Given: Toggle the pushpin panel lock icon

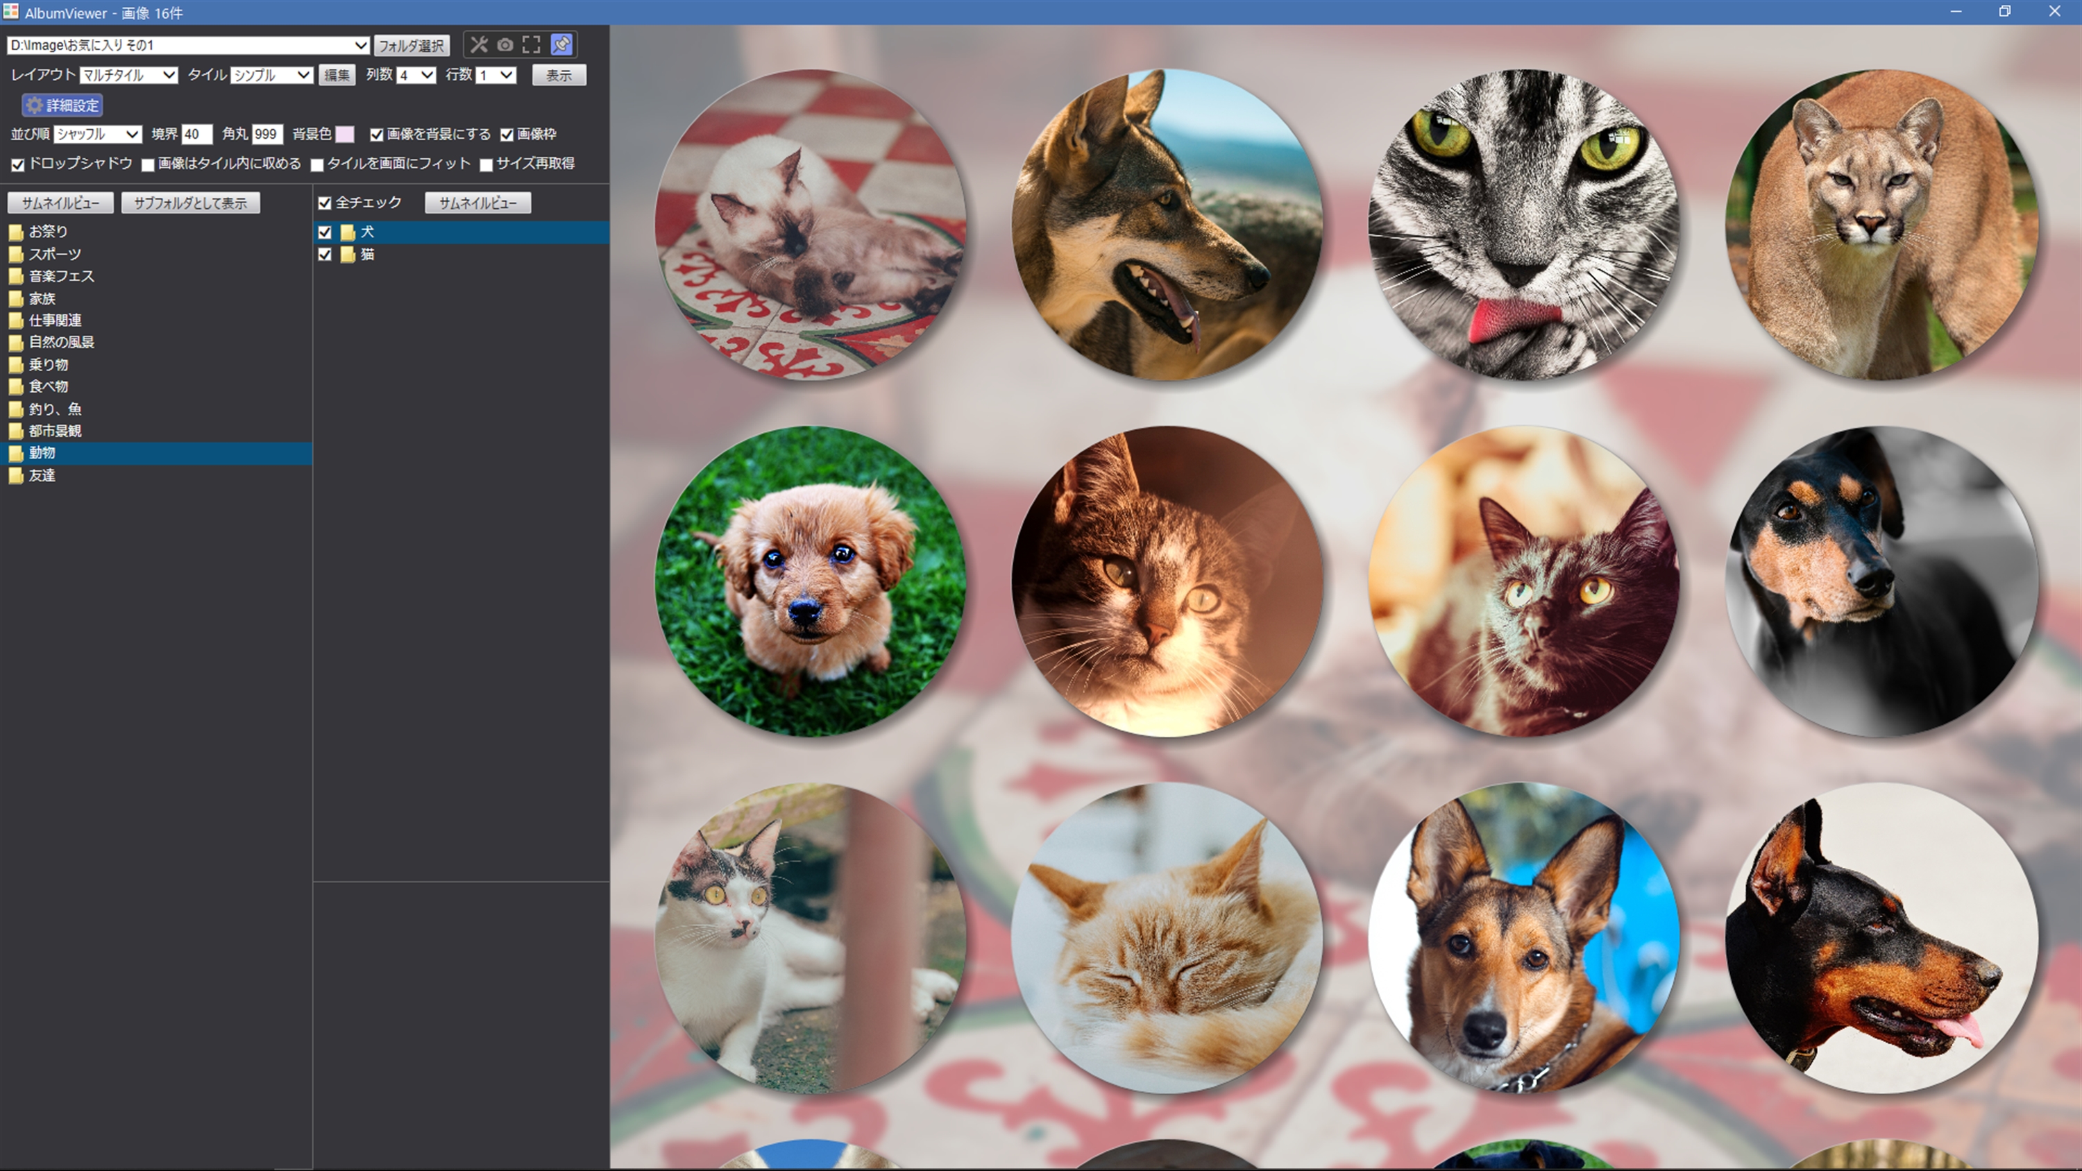Looking at the screenshot, I should coord(561,44).
